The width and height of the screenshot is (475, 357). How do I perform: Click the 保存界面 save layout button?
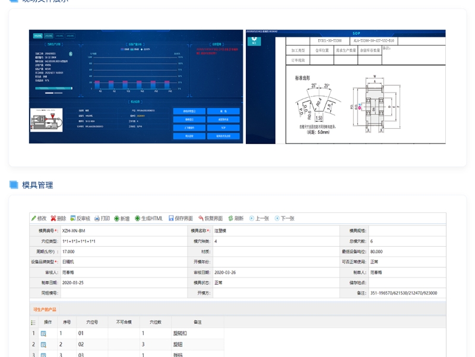(180, 218)
